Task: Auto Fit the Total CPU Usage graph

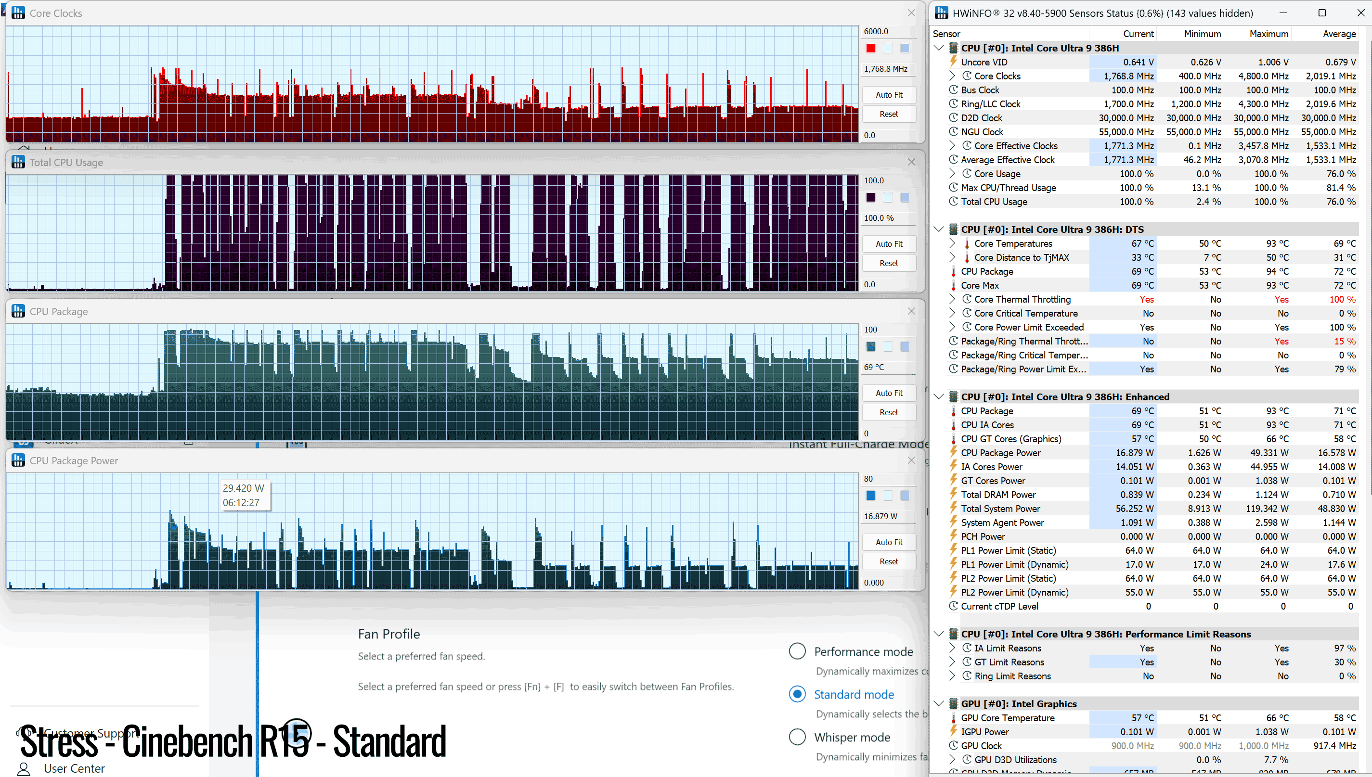Action: (x=889, y=244)
